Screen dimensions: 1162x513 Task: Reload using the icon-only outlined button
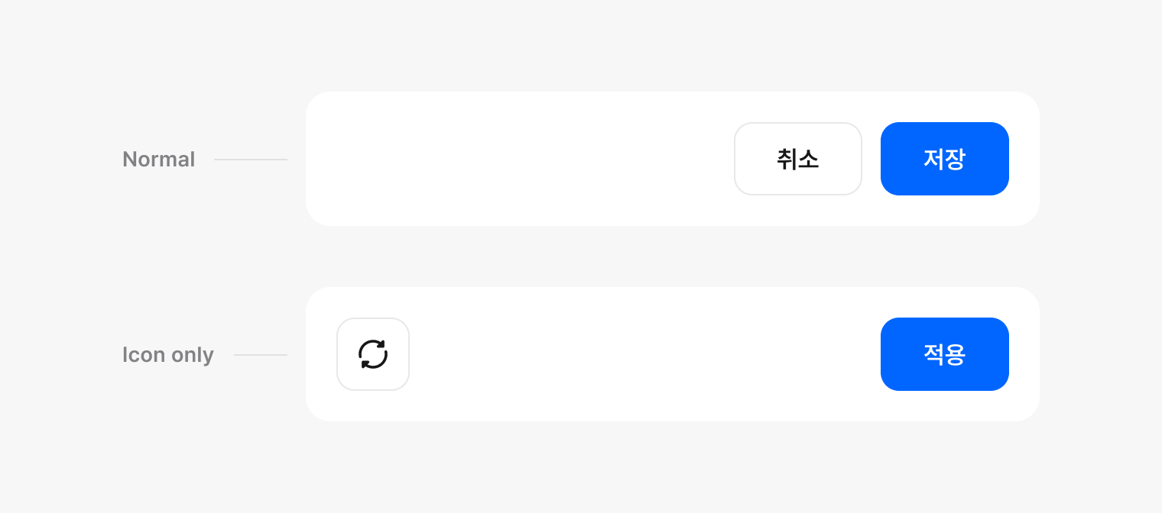tap(373, 354)
